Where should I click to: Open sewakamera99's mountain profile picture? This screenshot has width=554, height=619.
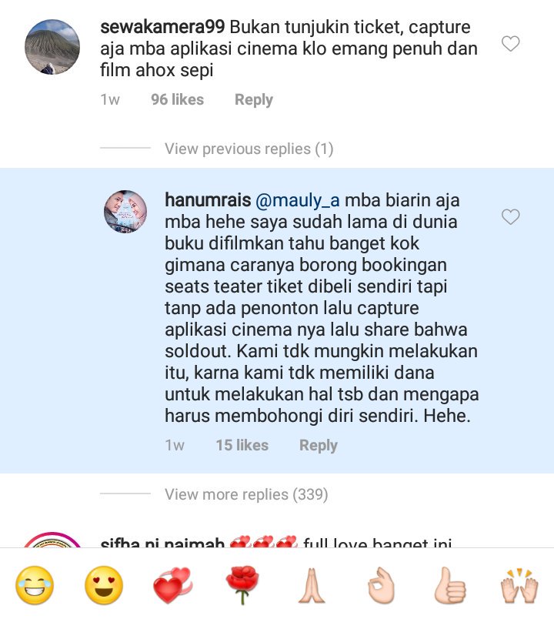[52, 47]
